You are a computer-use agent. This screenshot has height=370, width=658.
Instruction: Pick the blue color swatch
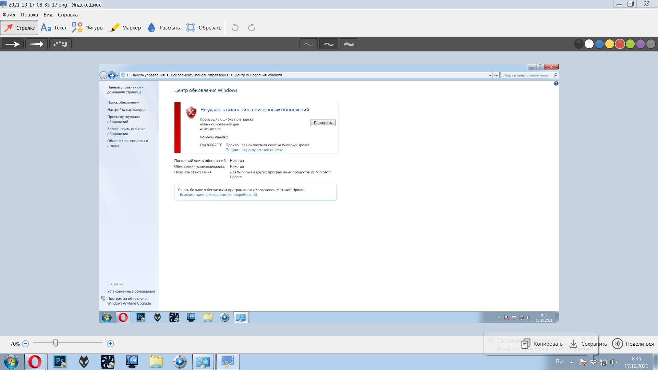599,44
